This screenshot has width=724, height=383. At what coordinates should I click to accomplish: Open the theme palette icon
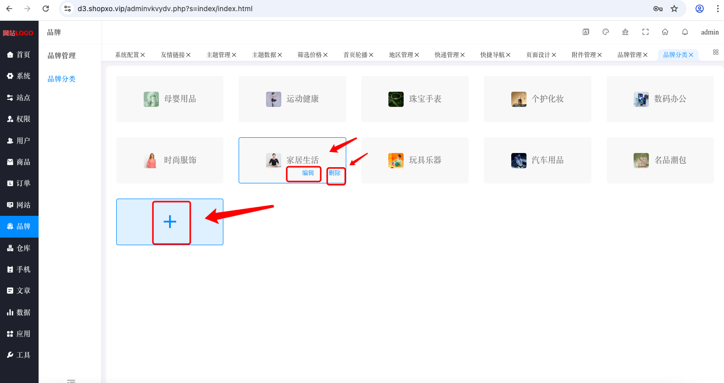605,32
